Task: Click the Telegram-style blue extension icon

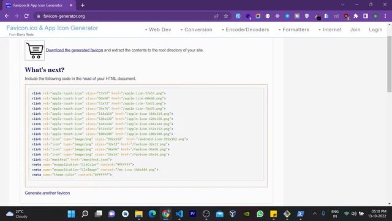Action: (287, 16)
